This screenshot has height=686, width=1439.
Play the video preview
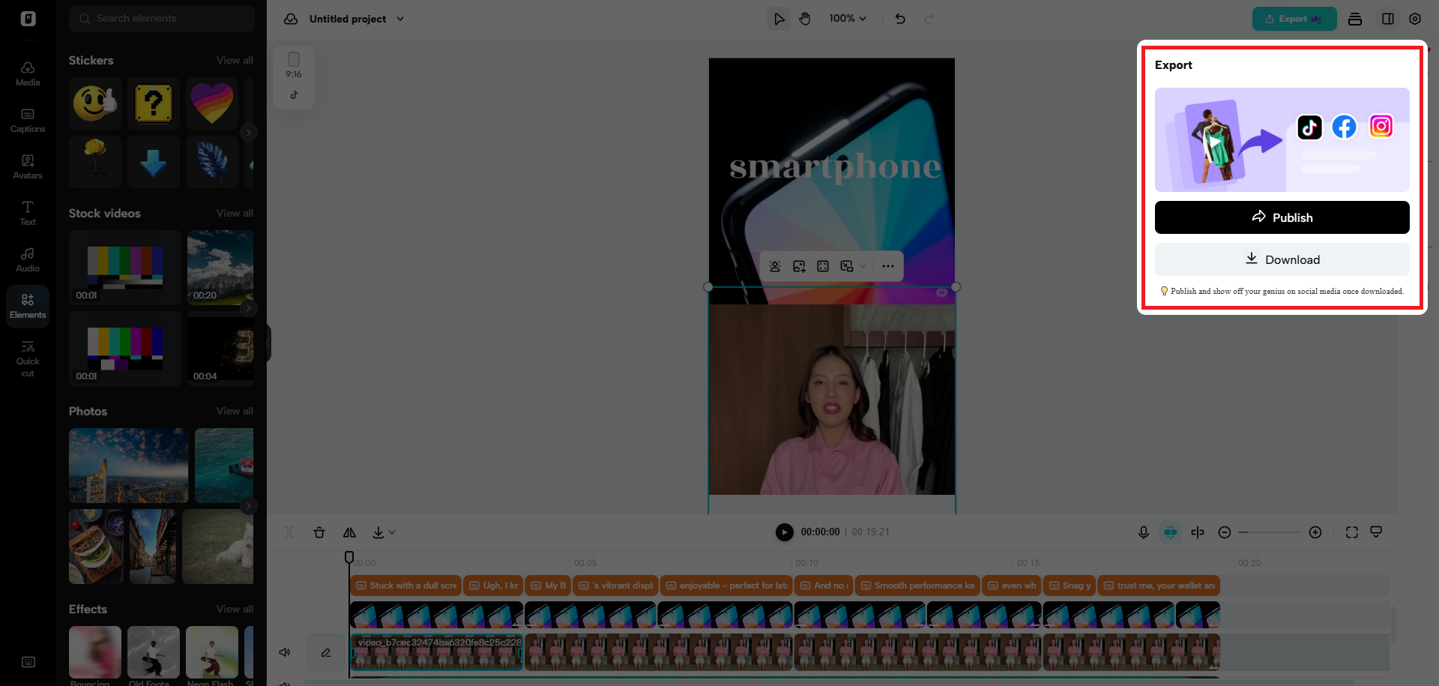tap(785, 532)
